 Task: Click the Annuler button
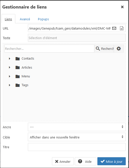(x=63, y=161)
